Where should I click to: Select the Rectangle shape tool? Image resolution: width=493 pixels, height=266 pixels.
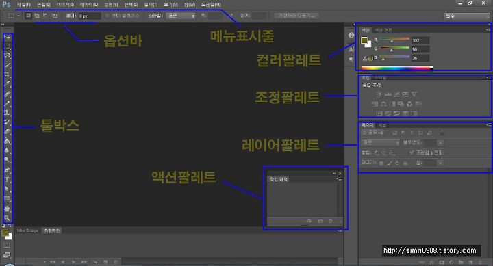click(x=8, y=198)
